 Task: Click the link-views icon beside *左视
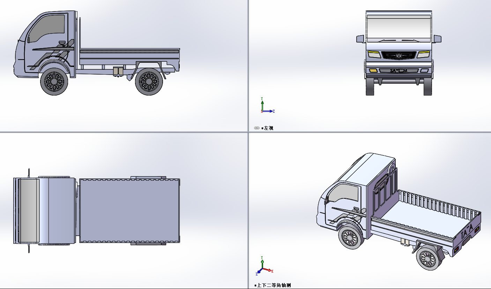[256, 128]
